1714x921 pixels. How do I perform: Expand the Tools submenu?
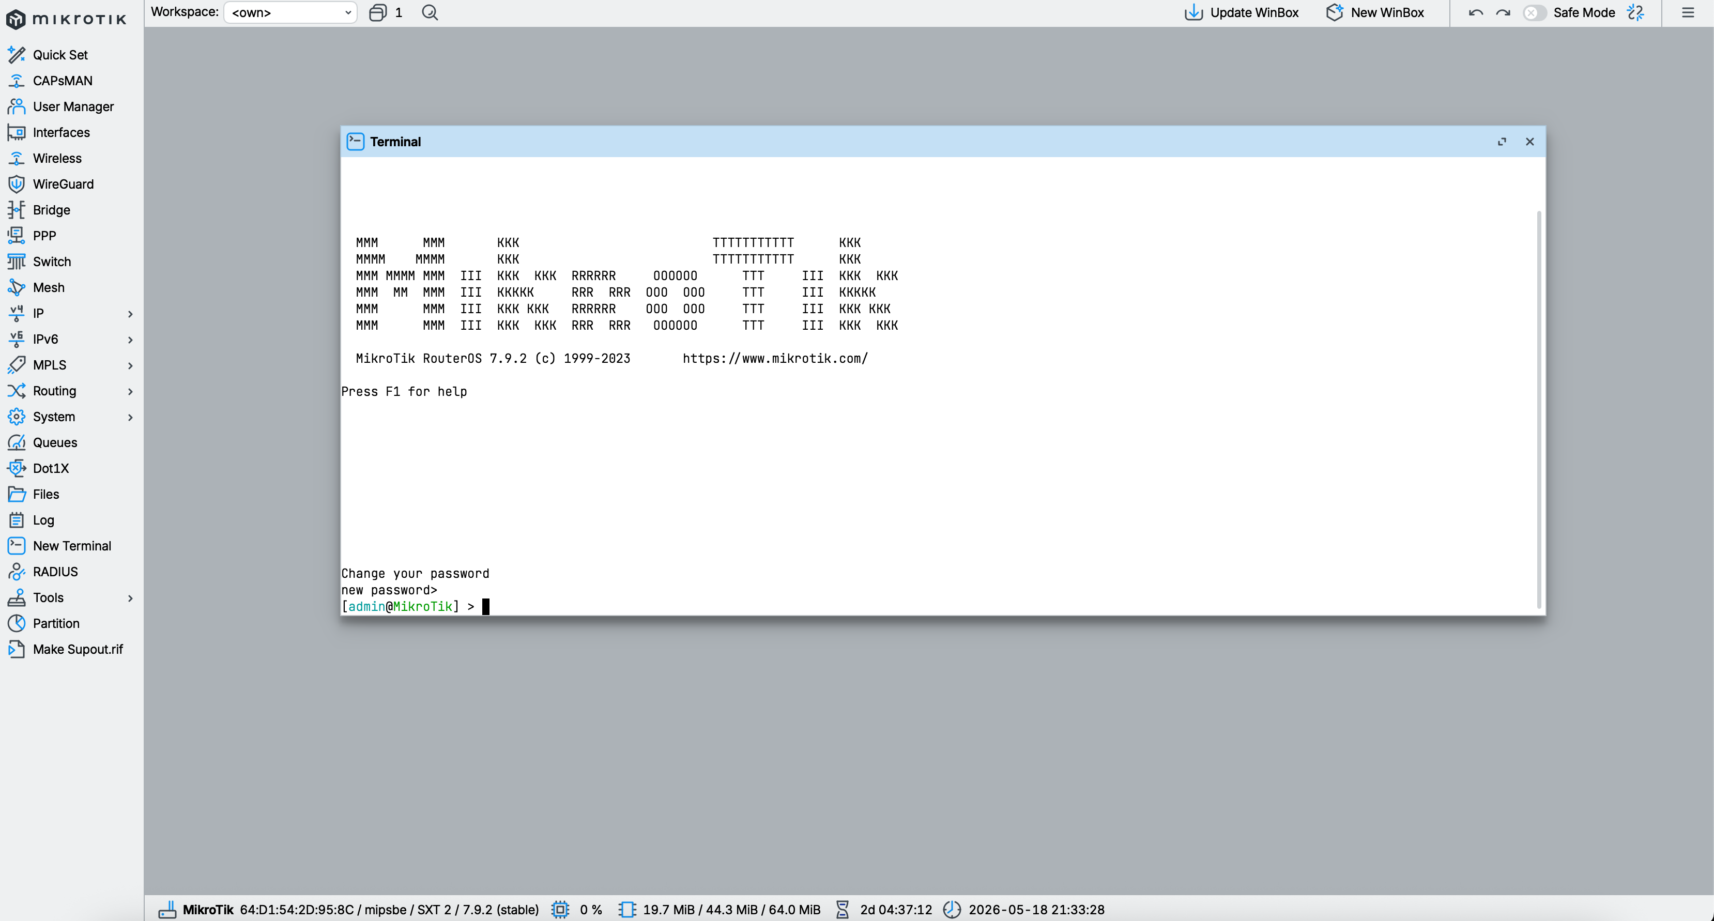pyautogui.click(x=130, y=597)
